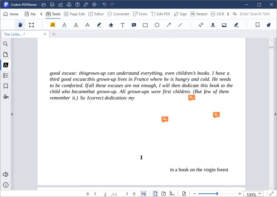Add a bookmark from the toolbar

(x=258, y=25)
